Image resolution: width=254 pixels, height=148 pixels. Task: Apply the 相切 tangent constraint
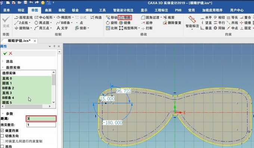point(219,18)
